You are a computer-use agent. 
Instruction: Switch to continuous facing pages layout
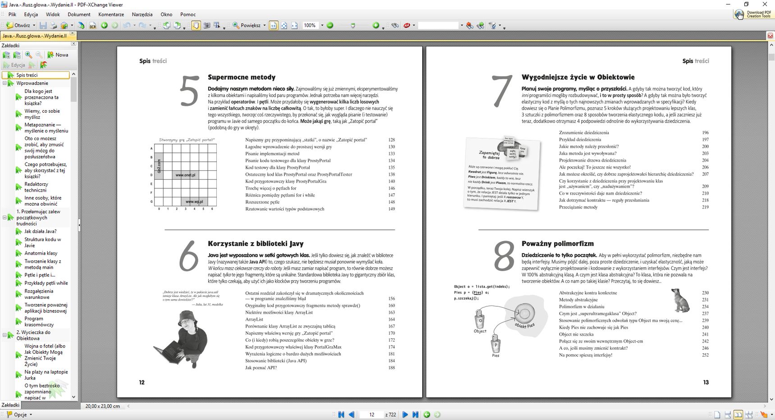[x=748, y=415]
